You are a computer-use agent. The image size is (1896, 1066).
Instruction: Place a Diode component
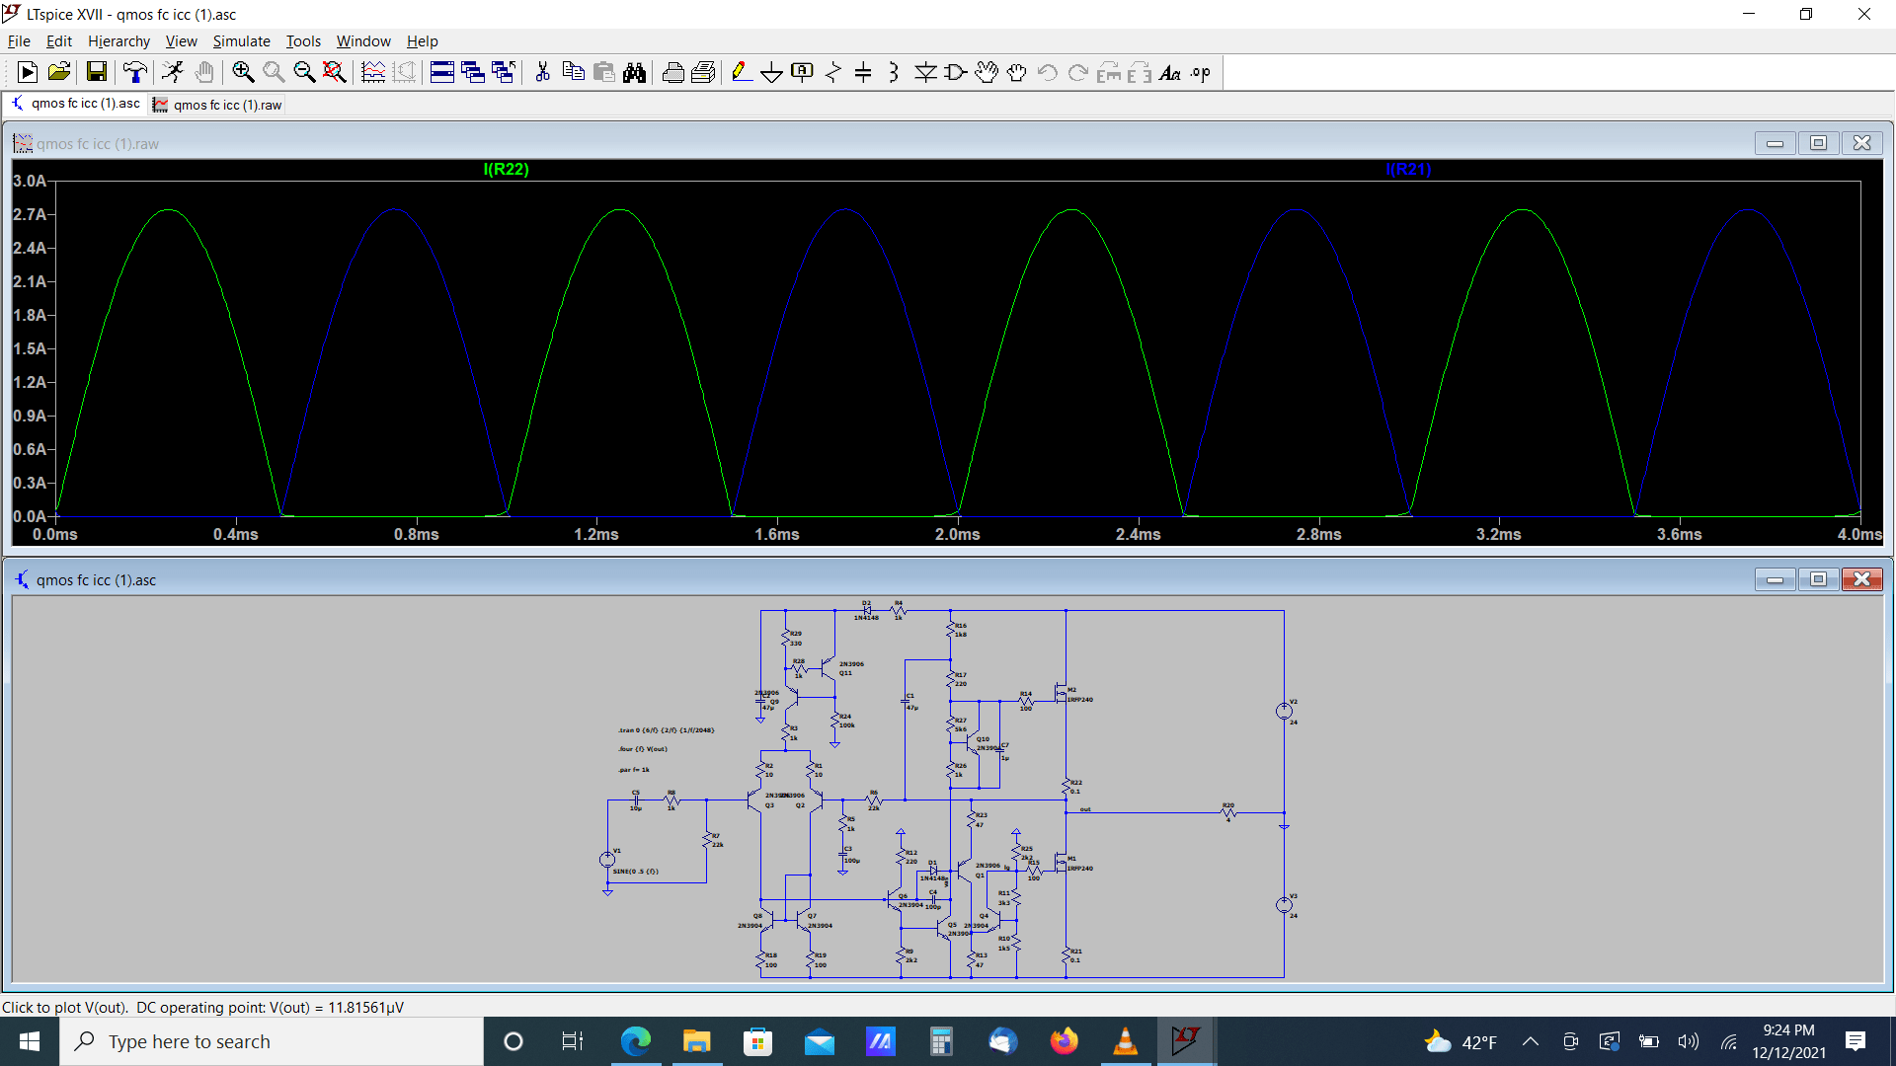click(x=925, y=72)
